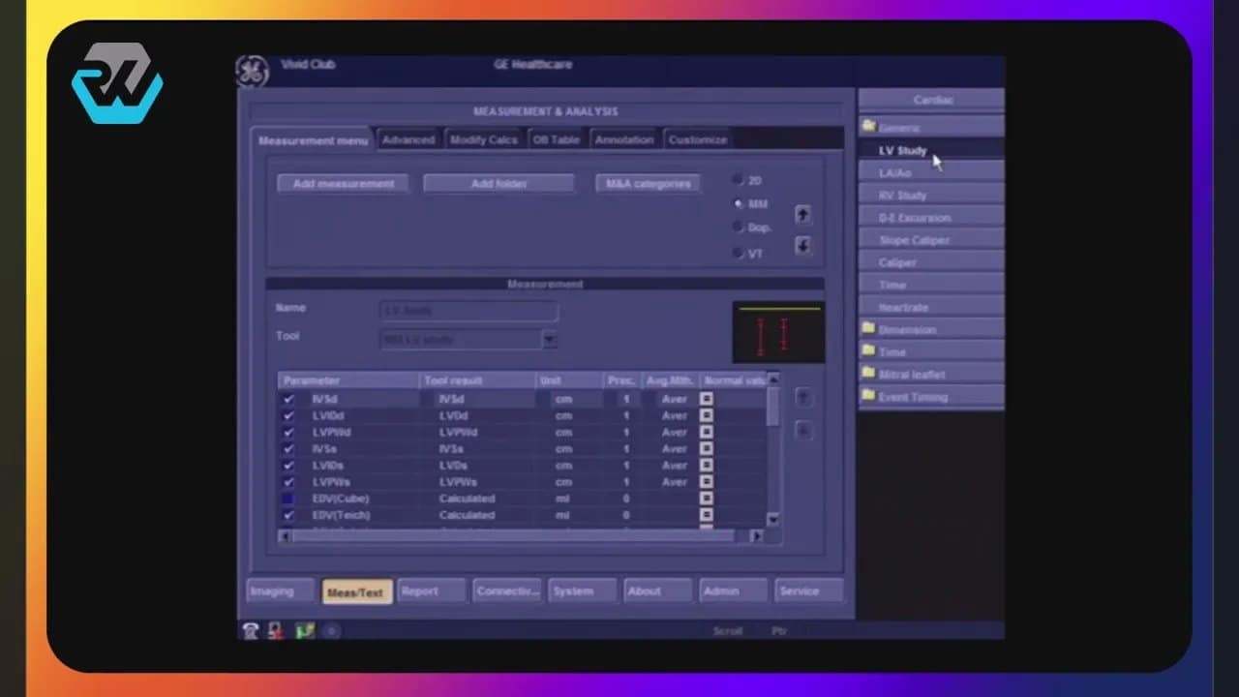Open M&A categories

pyautogui.click(x=647, y=183)
